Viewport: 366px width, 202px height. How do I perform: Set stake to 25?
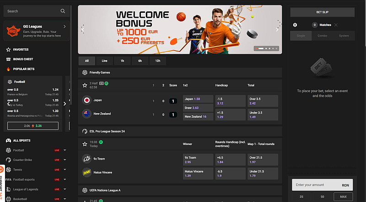point(301,197)
